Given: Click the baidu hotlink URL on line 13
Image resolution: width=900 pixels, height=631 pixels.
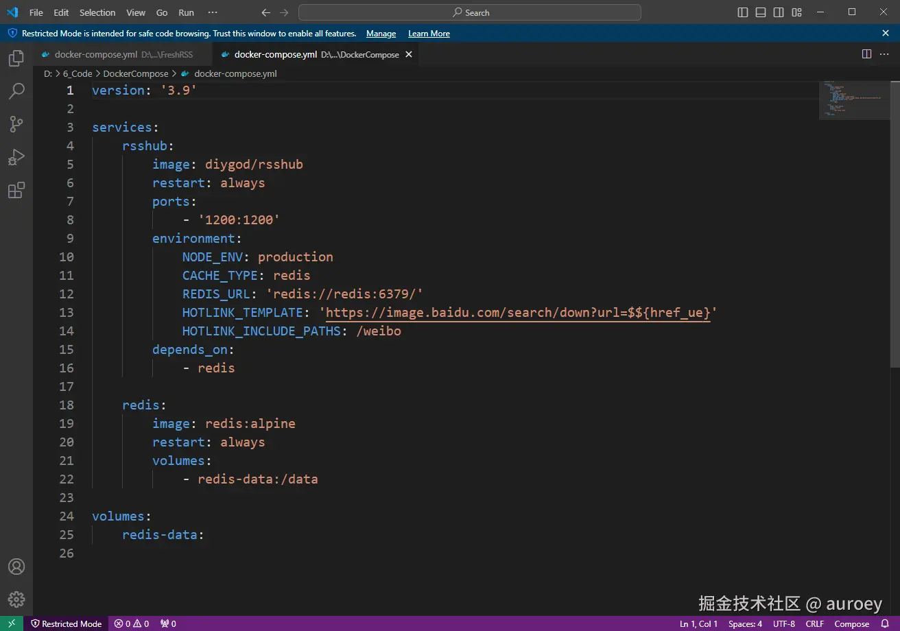Looking at the screenshot, I should point(518,313).
